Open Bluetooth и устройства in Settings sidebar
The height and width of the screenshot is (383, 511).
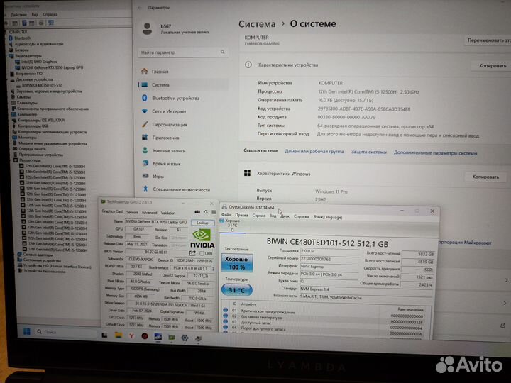(175, 98)
